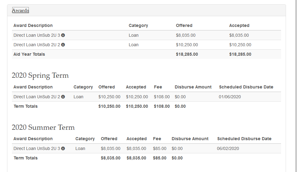Click Disburse Amount header in Spring Term table
This screenshot has height=172, width=297.
193,87
